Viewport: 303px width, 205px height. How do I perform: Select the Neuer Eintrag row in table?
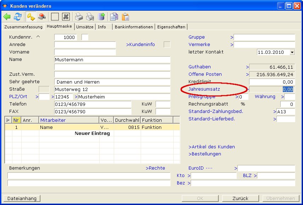point(92,133)
